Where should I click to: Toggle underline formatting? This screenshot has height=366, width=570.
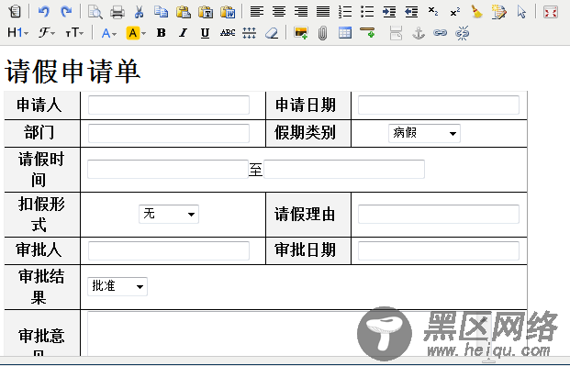pos(205,33)
